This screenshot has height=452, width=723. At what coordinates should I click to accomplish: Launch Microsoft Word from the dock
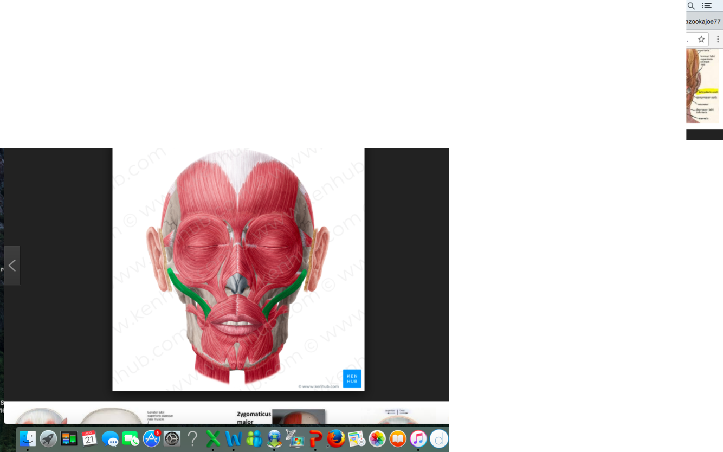tap(234, 438)
